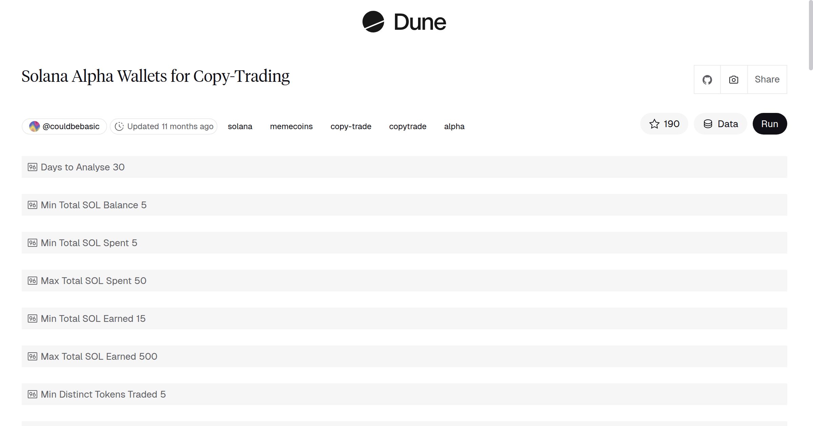Run the query with the Run button
Screen dimensions: 813x426
(770, 124)
